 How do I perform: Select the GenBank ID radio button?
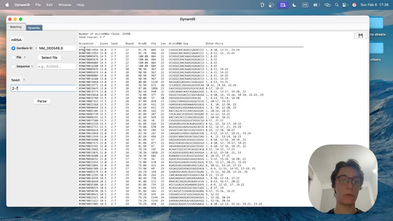13,48
